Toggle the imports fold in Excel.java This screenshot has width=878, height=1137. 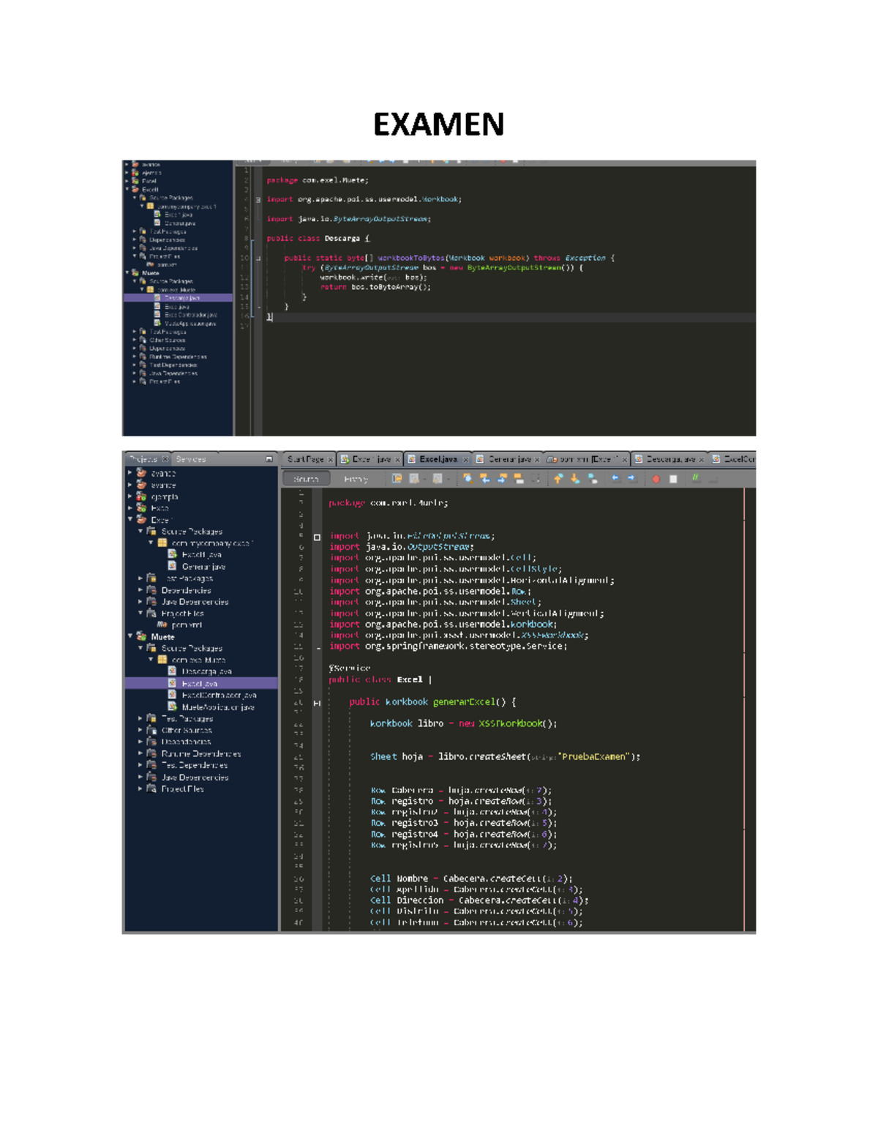tap(317, 537)
